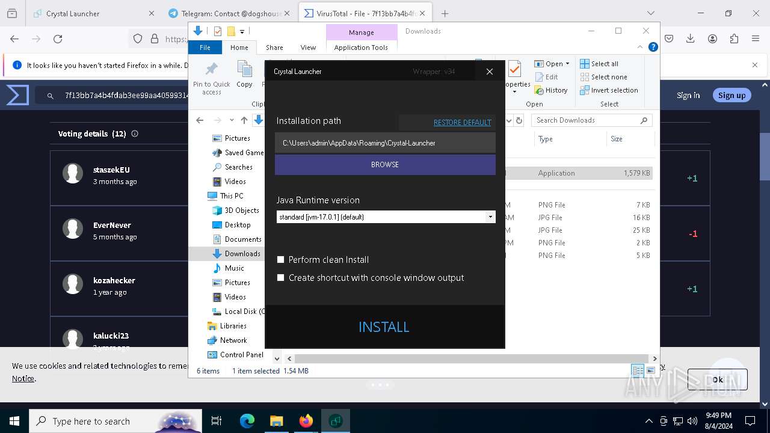
Task: Select This PC in navigation pane
Action: click(x=226, y=196)
